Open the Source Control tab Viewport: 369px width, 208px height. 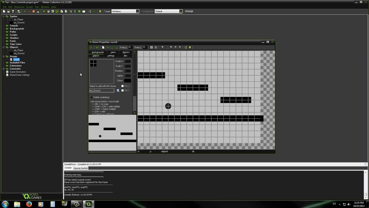[80, 168]
